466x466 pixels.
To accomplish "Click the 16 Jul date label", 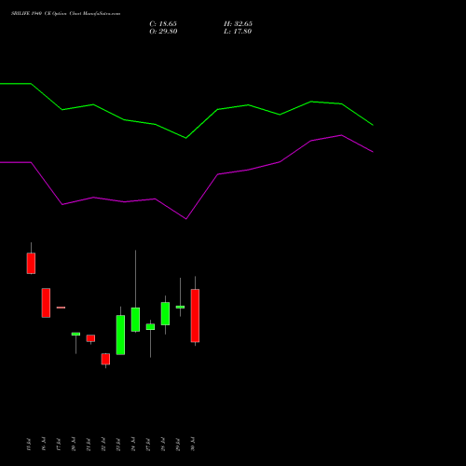I will pyautogui.click(x=44, y=445).
